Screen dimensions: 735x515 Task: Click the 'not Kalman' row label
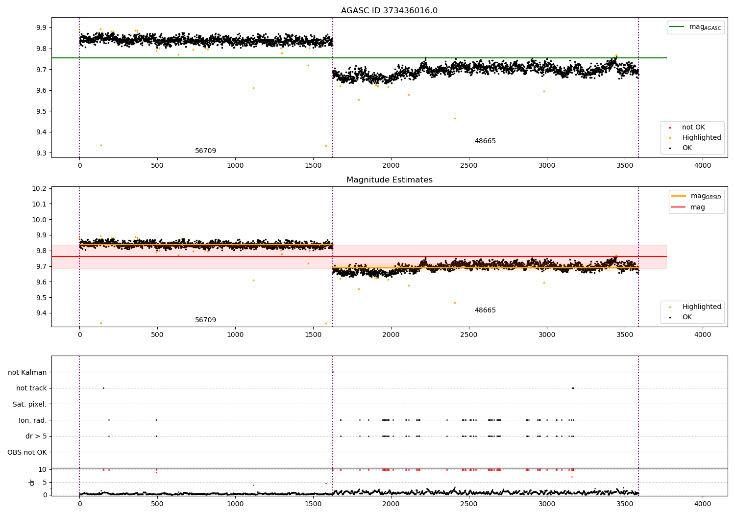[x=27, y=372]
